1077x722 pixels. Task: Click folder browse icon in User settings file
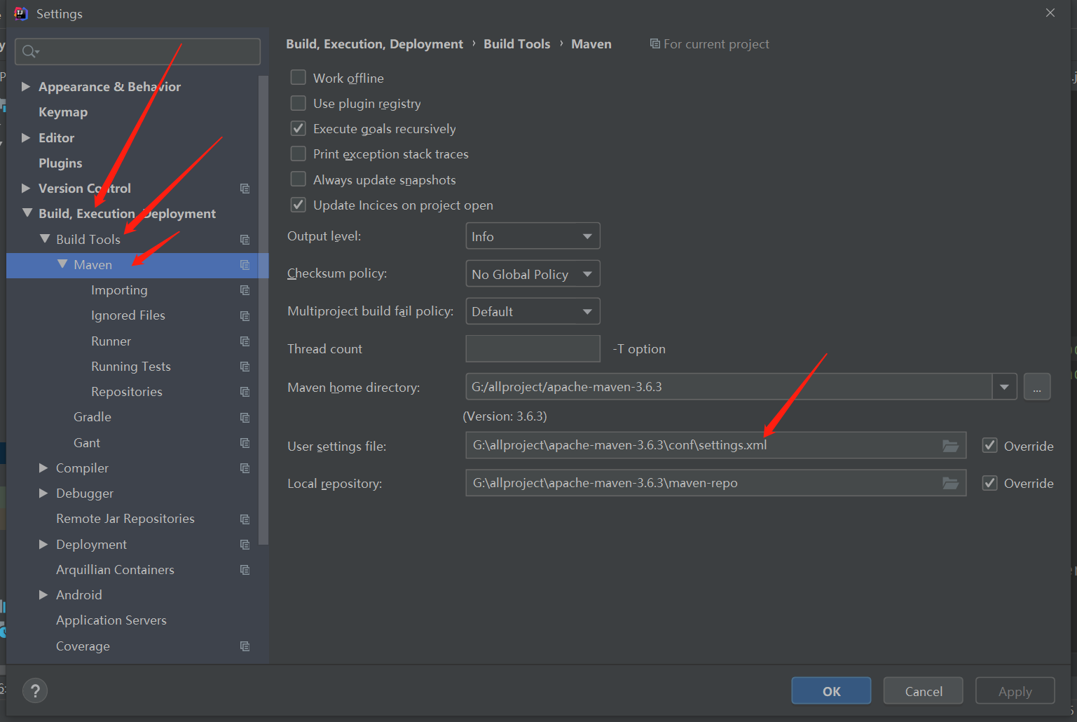pyautogui.click(x=950, y=446)
